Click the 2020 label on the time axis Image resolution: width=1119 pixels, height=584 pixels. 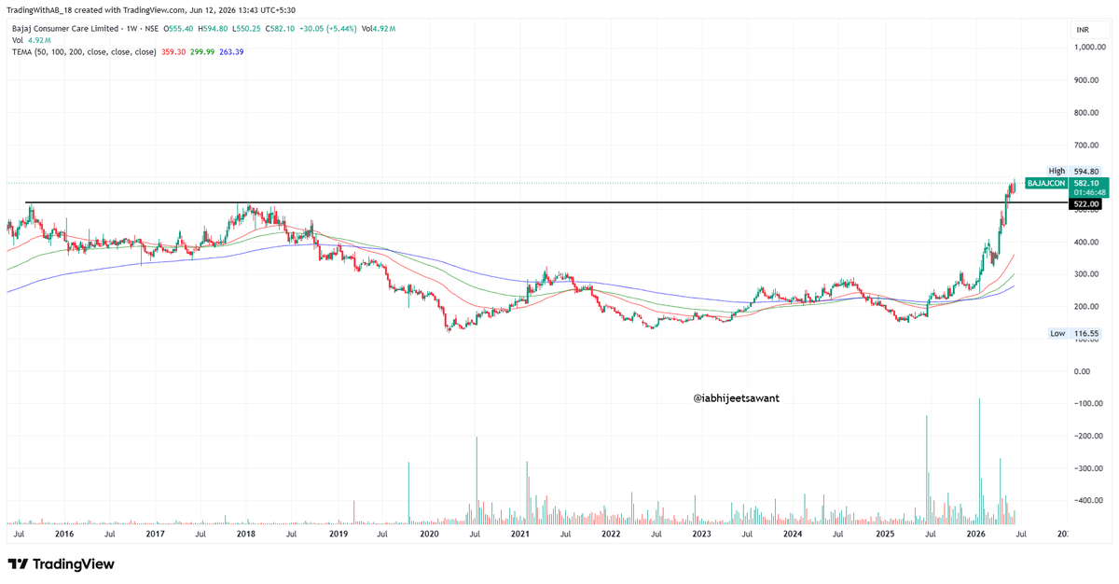pyautogui.click(x=429, y=535)
